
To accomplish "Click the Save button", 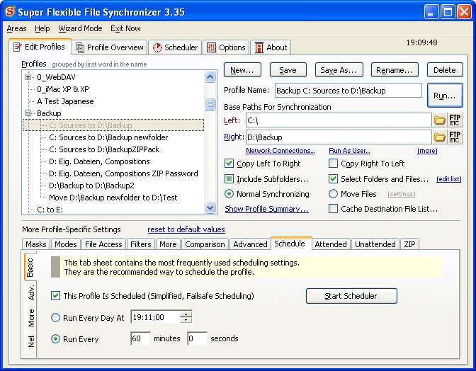I will tap(288, 70).
